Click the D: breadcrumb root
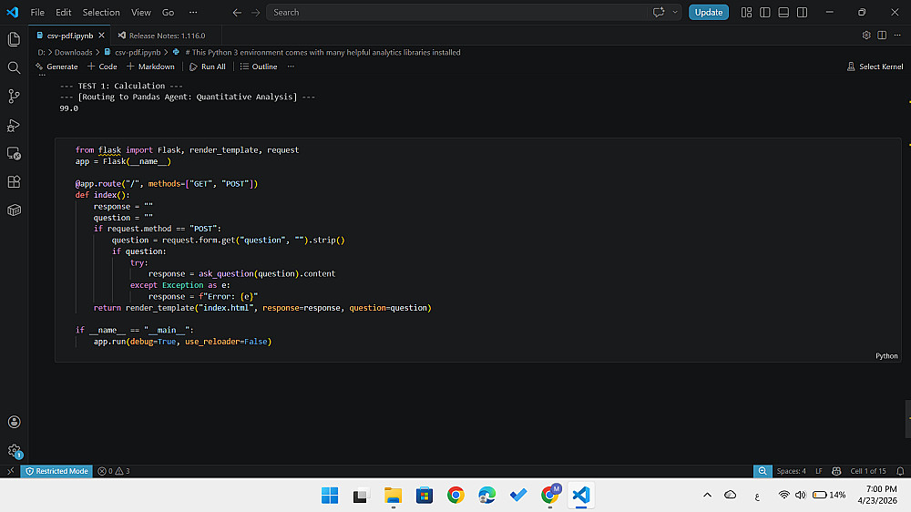911x512 pixels. 41,52
